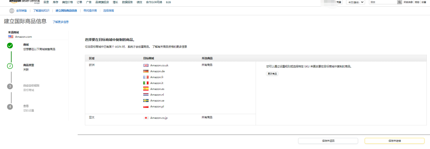The height and width of the screenshot is (149, 430).
Task: Click the 所有商品 cell in the 欧洲 row
Action: click(207, 65)
